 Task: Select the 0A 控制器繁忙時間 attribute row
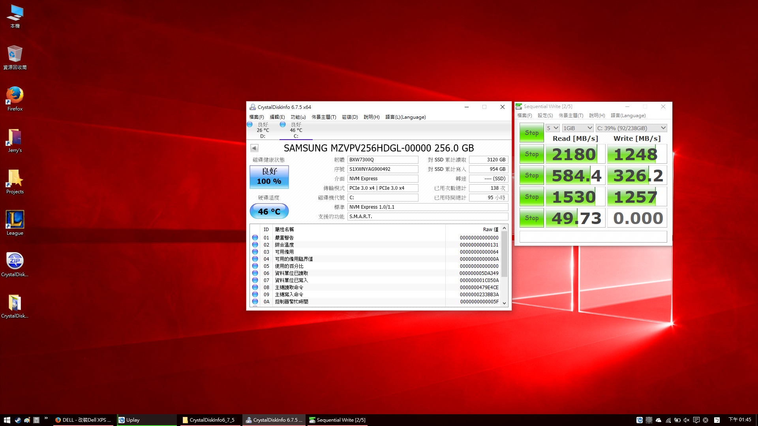point(375,302)
